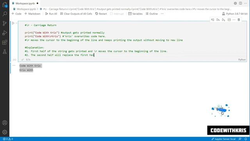Restart the kernel
This screenshot has width=250, height=141.
pyautogui.click(x=101, y=14)
